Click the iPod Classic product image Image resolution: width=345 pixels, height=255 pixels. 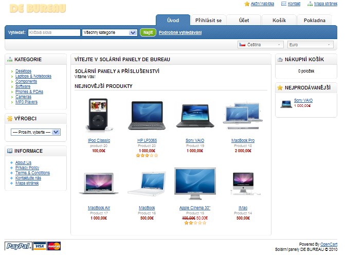click(99, 116)
